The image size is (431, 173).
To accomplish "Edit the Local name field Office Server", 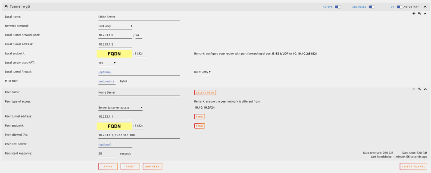I will pyautogui.click(x=139, y=17).
